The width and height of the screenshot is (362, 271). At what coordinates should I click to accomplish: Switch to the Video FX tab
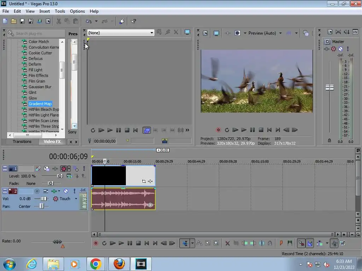[x=52, y=141]
